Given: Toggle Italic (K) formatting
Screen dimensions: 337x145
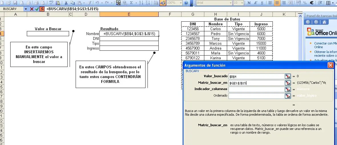Looking at the screenshot, I should pos(256,3).
